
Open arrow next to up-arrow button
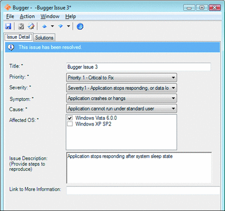tap(52, 26)
